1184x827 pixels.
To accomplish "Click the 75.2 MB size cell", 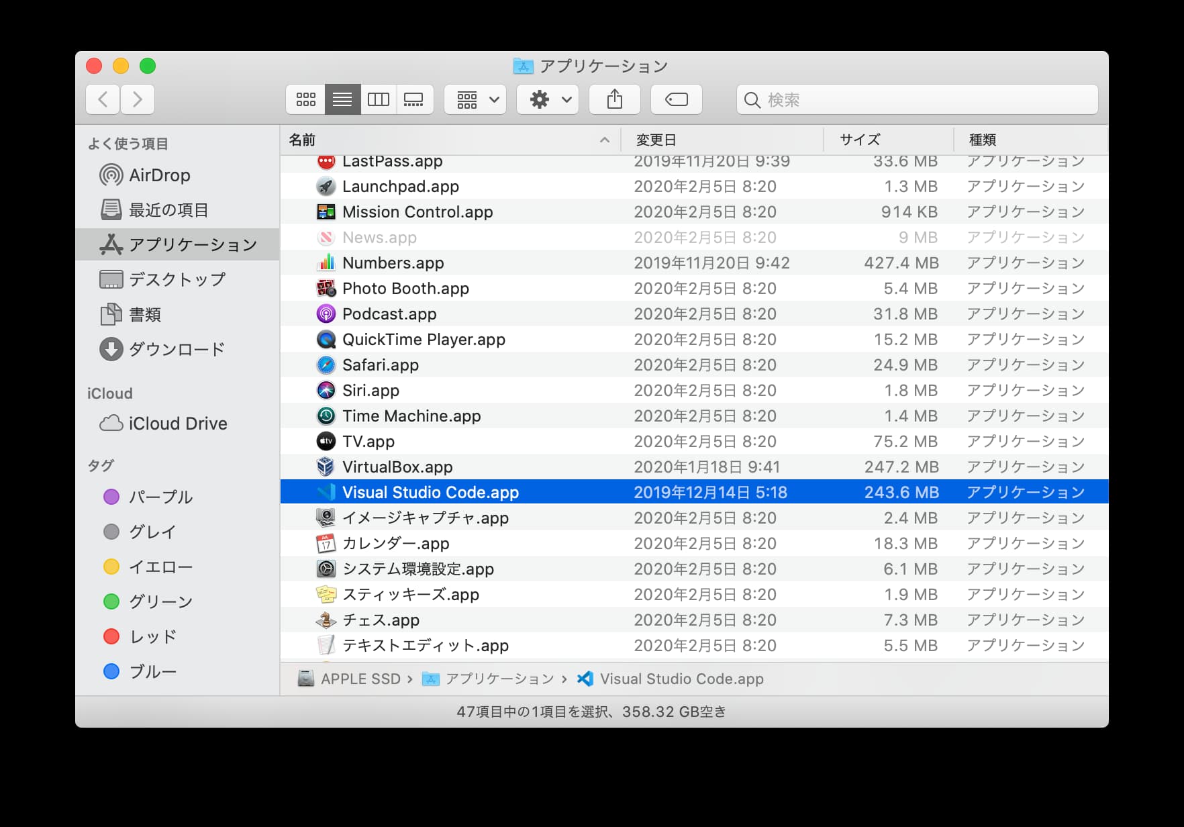I will (905, 442).
